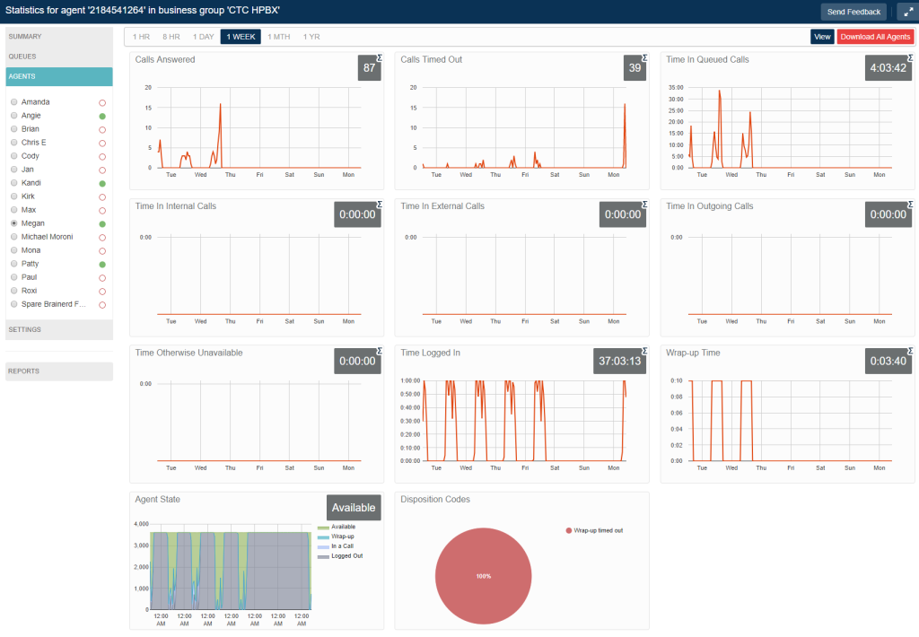
Task: Click Amanda's red offline status circle
Action: coord(102,102)
